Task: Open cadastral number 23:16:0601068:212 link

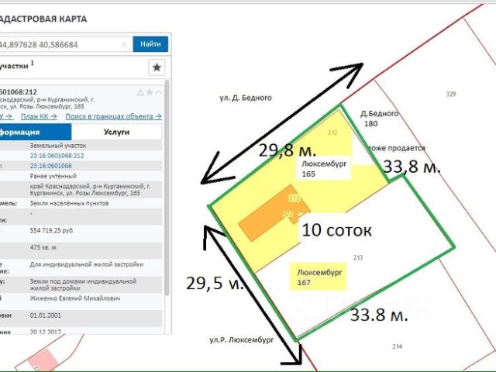Action: [x=57, y=156]
